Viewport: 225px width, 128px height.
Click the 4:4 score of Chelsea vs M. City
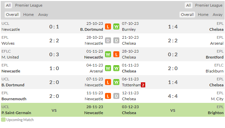pyautogui.click(x=173, y=96)
